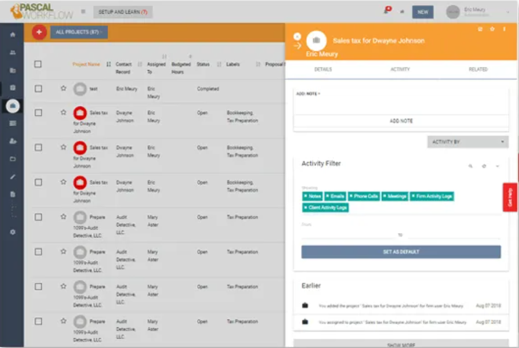Switch to the Related tab
The height and width of the screenshot is (348, 519).
coord(478,70)
